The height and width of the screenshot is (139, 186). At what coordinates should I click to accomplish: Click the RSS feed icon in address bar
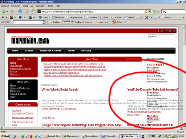tap(146, 12)
